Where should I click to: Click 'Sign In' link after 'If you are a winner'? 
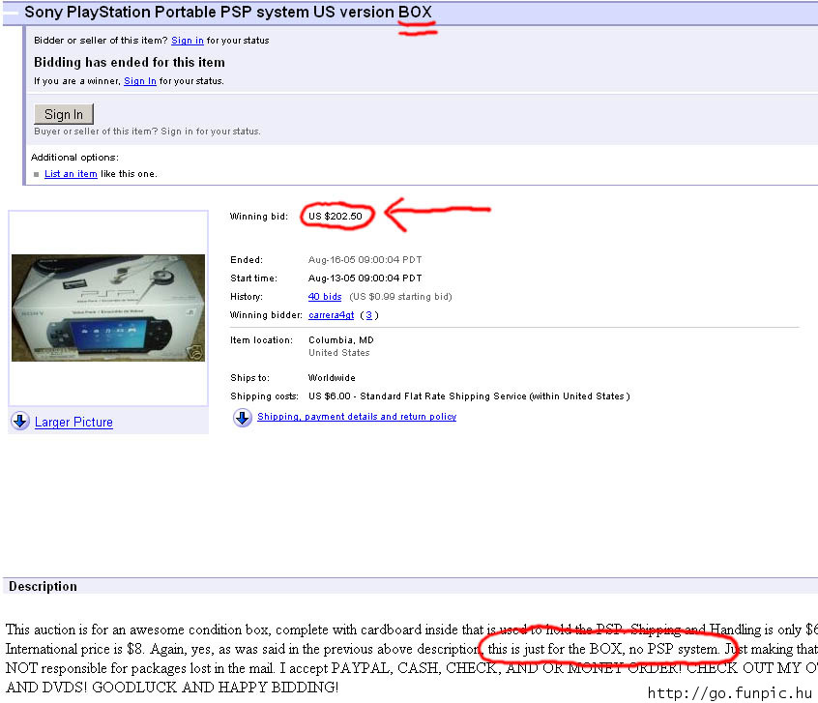[140, 81]
